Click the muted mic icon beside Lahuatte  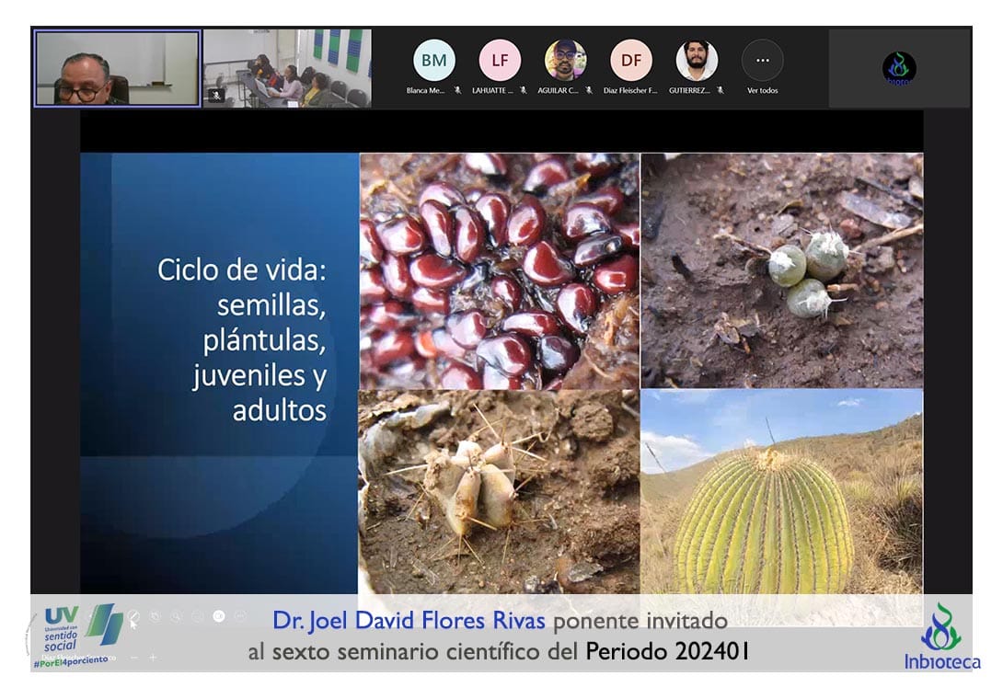click(x=523, y=90)
